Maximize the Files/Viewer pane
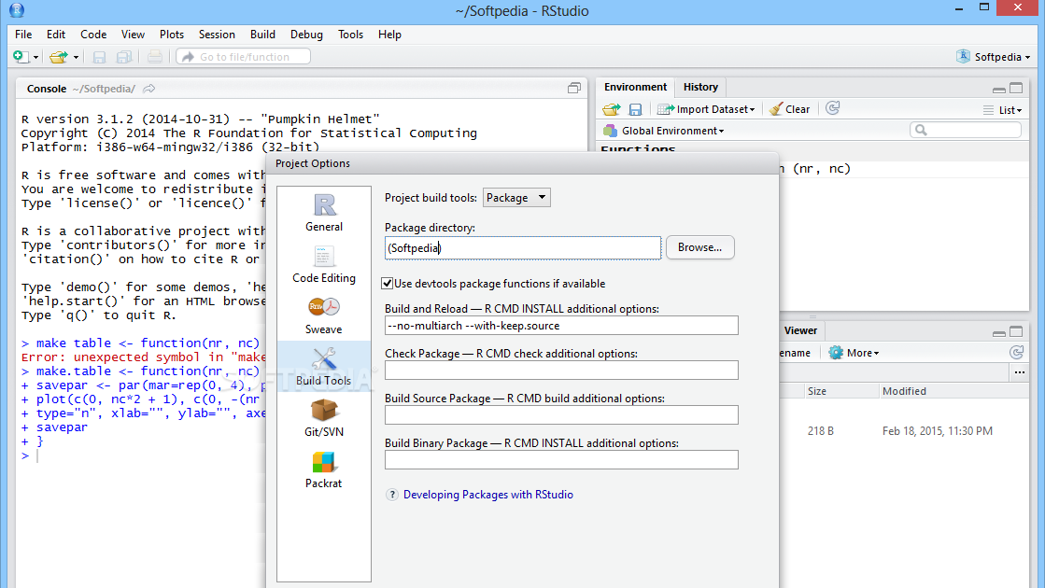The width and height of the screenshot is (1045, 588). [1016, 331]
